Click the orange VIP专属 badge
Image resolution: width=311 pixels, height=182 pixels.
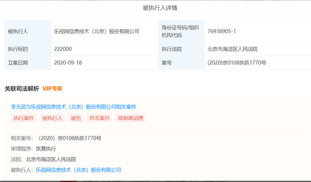pos(52,88)
